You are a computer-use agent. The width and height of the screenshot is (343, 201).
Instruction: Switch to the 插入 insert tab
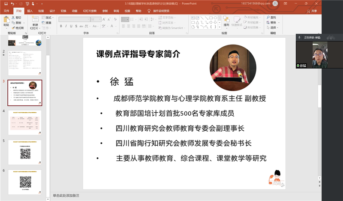(x=30, y=11)
